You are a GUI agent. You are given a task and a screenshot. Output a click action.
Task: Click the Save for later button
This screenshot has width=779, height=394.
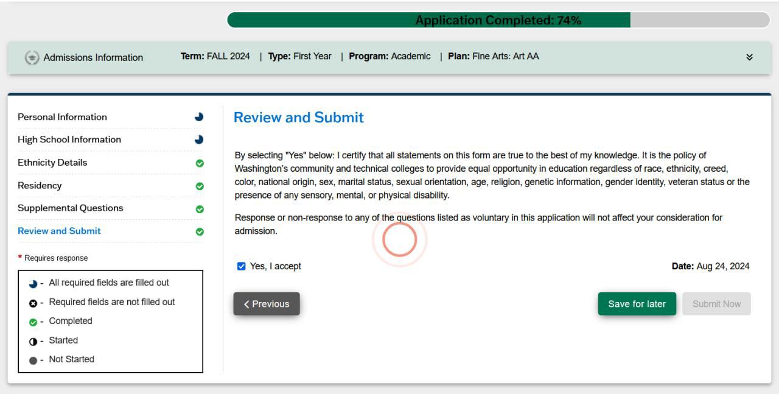637,304
